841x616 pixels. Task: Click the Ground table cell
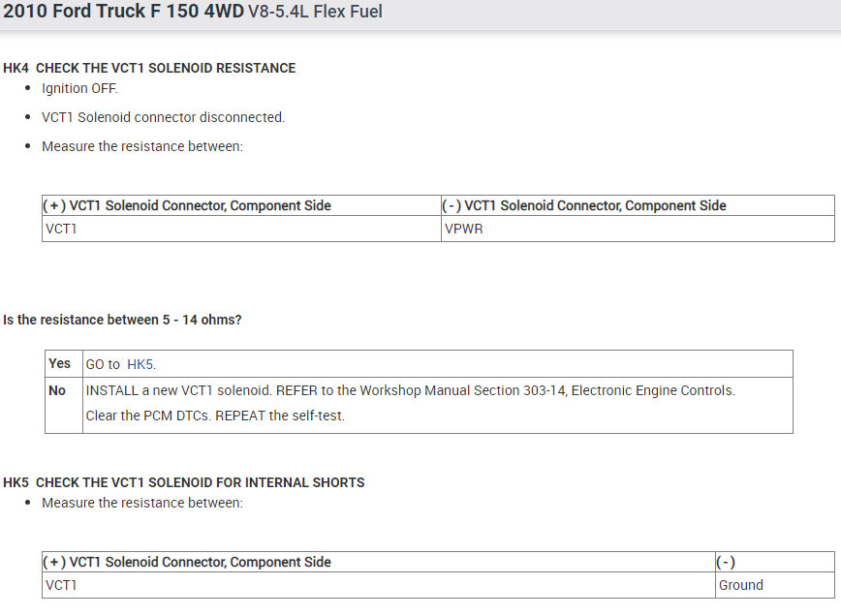pos(740,585)
